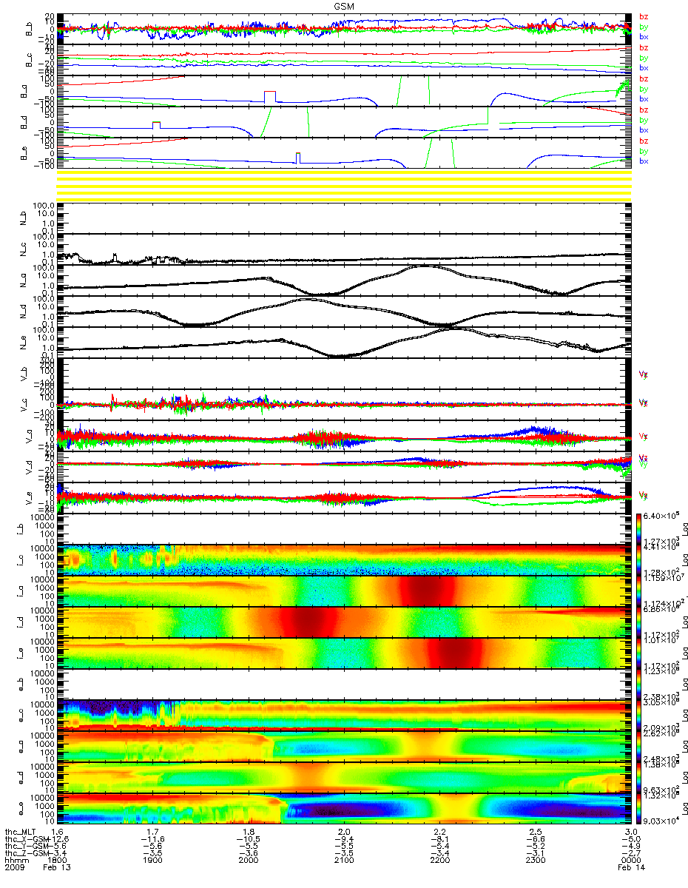Click the bz legend of the B_e panel
688x888 pixels.
pos(644,141)
